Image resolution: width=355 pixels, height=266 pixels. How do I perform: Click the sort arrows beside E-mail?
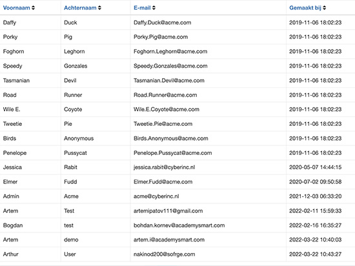[x=154, y=8]
